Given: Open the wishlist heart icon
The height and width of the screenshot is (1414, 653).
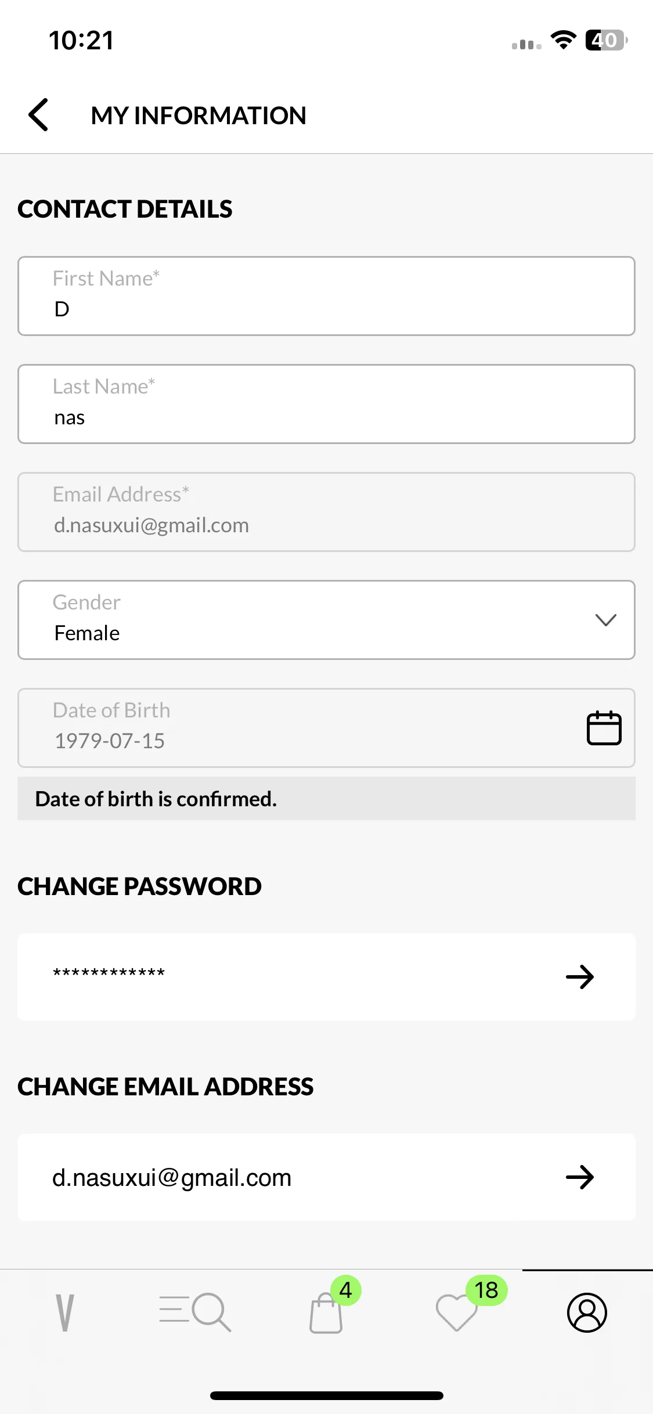Looking at the screenshot, I should (456, 1312).
